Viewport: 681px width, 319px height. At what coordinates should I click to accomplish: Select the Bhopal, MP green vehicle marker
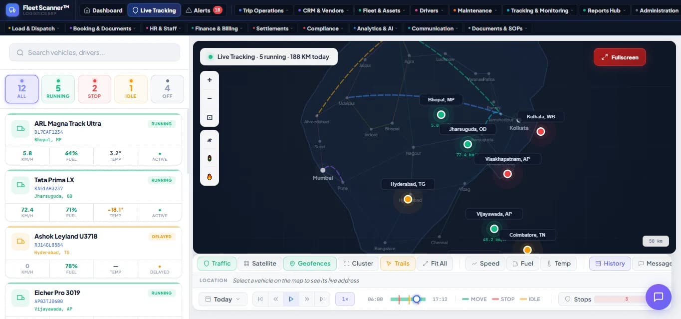click(441, 115)
